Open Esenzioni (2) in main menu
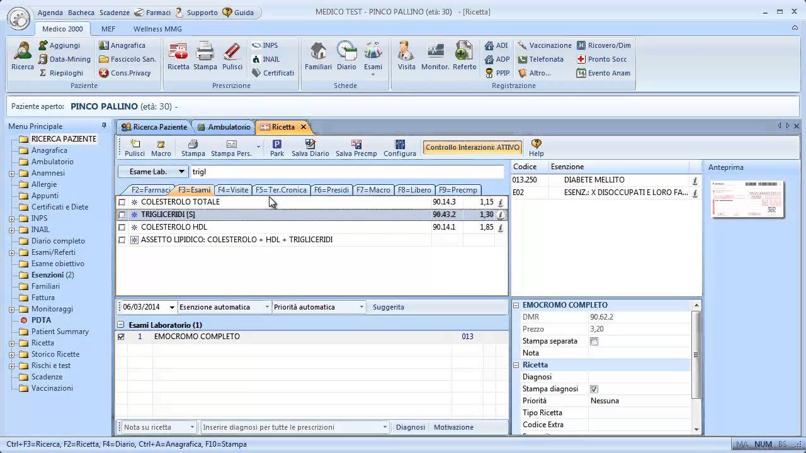This screenshot has width=806, height=453. pos(53,275)
